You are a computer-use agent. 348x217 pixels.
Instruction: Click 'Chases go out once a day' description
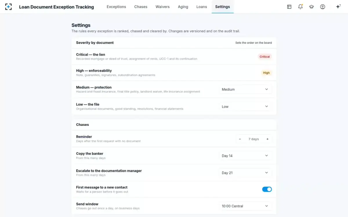click(x=108, y=208)
